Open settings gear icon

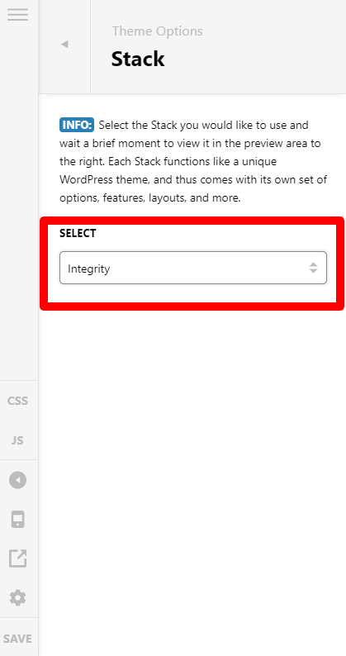pyautogui.click(x=17, y=598)
